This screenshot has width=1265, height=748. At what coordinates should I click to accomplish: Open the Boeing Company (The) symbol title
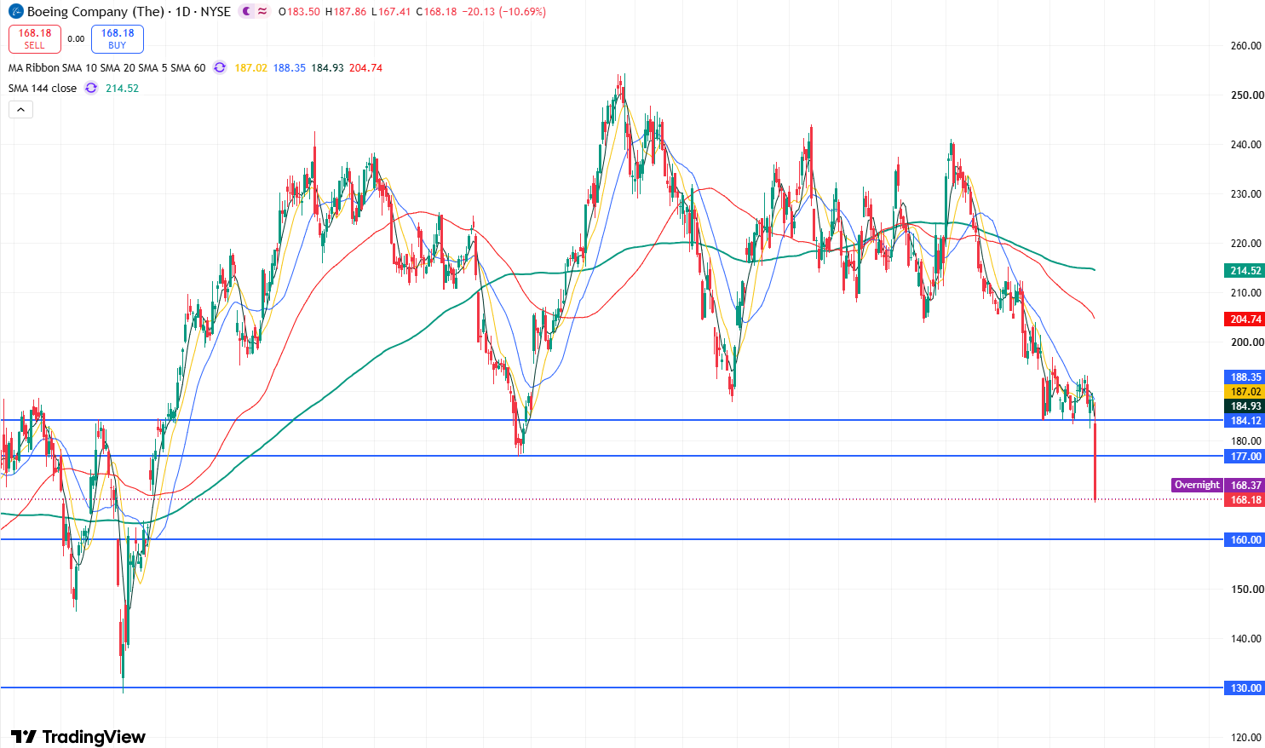coord(95,12)
